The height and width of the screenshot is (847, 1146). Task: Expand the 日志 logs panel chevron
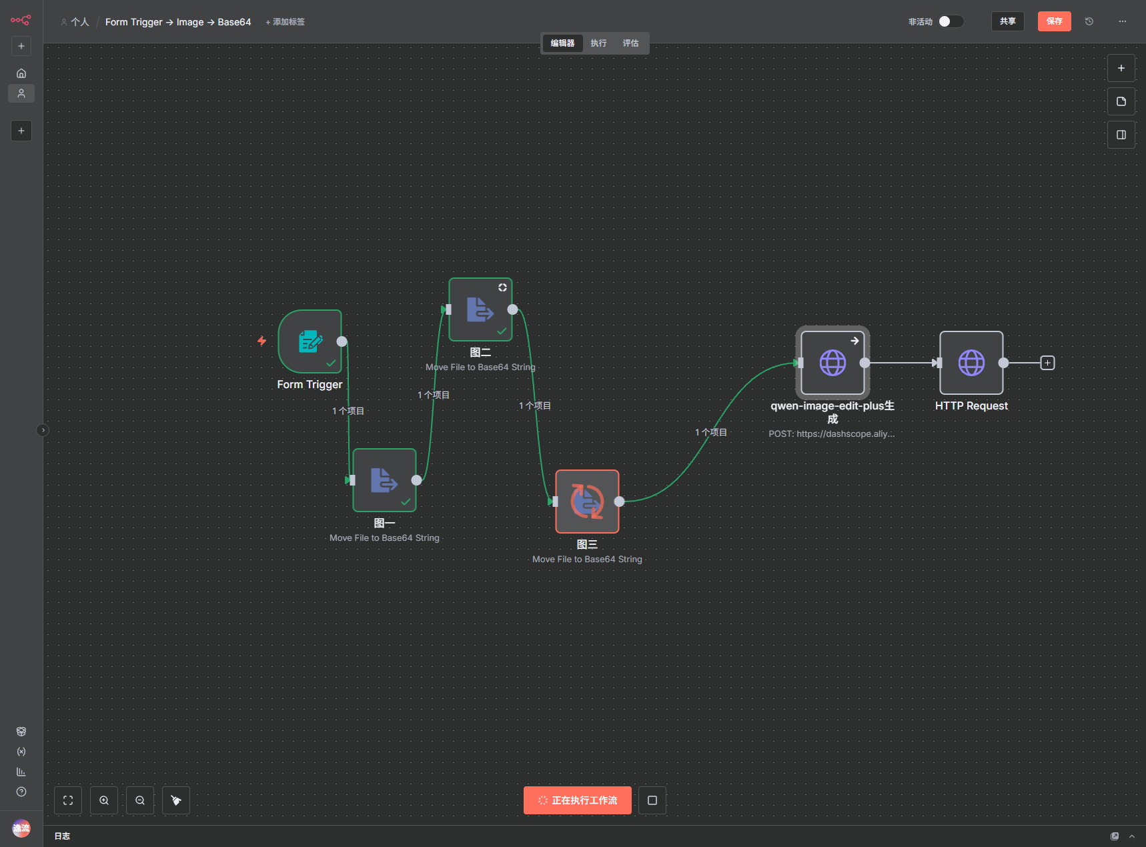[x=1132, y=836]
